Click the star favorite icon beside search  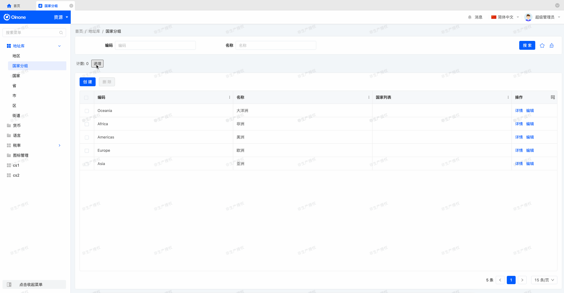point(542,46)
